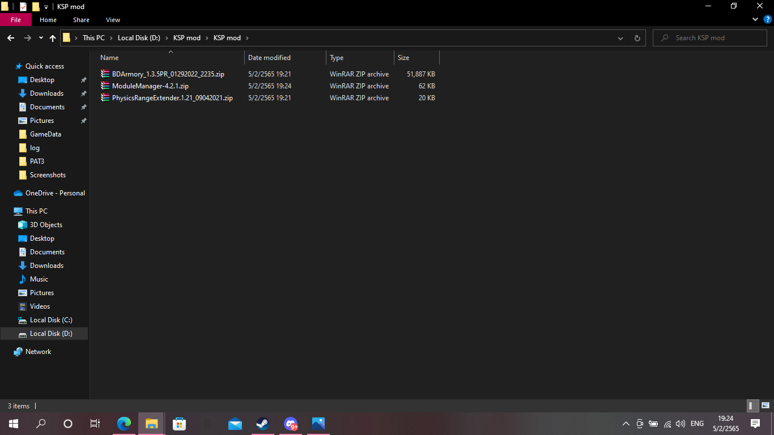The height and width of the screenshot is (435, 774).
Task: Click the New folder icon in the title bar
Action: point(36,7)
